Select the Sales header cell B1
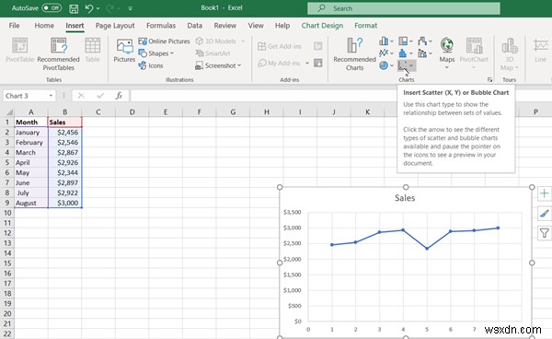552x339 pixels. 64,123
